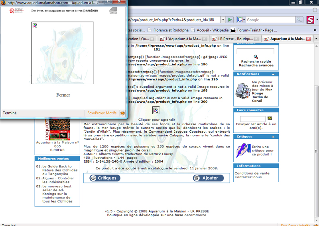Click the URL text in the address bar
Viewport: 319px width, 226px height.
(171, 20)
